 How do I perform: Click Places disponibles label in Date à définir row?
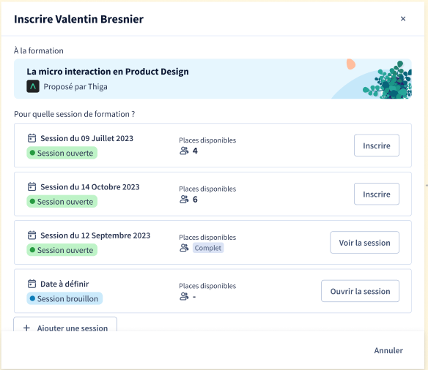207,286
